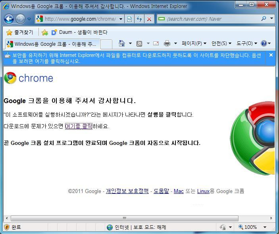The height and width of the screenshot is (234, 279).
Task: Open recent pages dropdown beside Forward
Action: [29, 19]
